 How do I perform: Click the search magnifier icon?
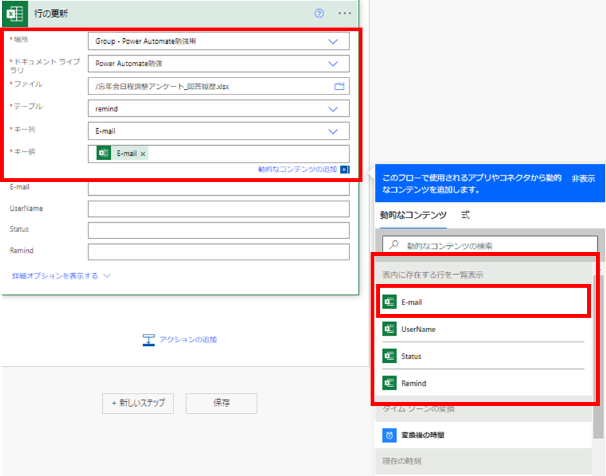point(394,245)
